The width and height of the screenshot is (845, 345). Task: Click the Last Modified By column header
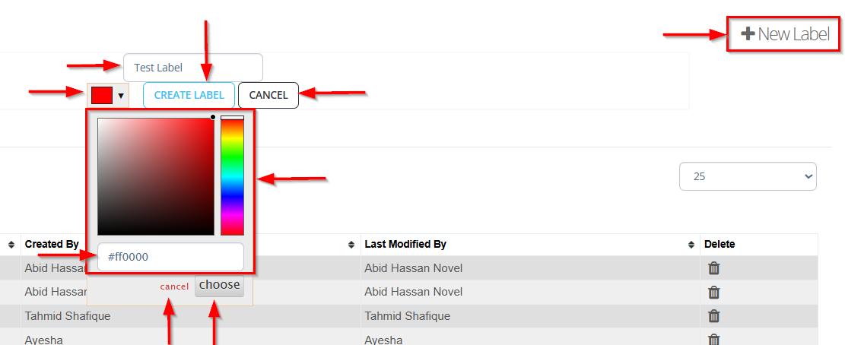405,245
